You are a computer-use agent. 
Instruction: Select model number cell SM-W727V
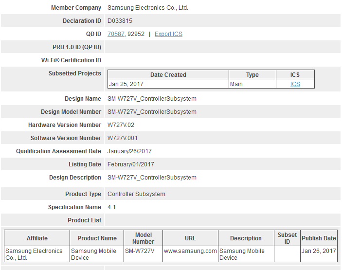144,254
